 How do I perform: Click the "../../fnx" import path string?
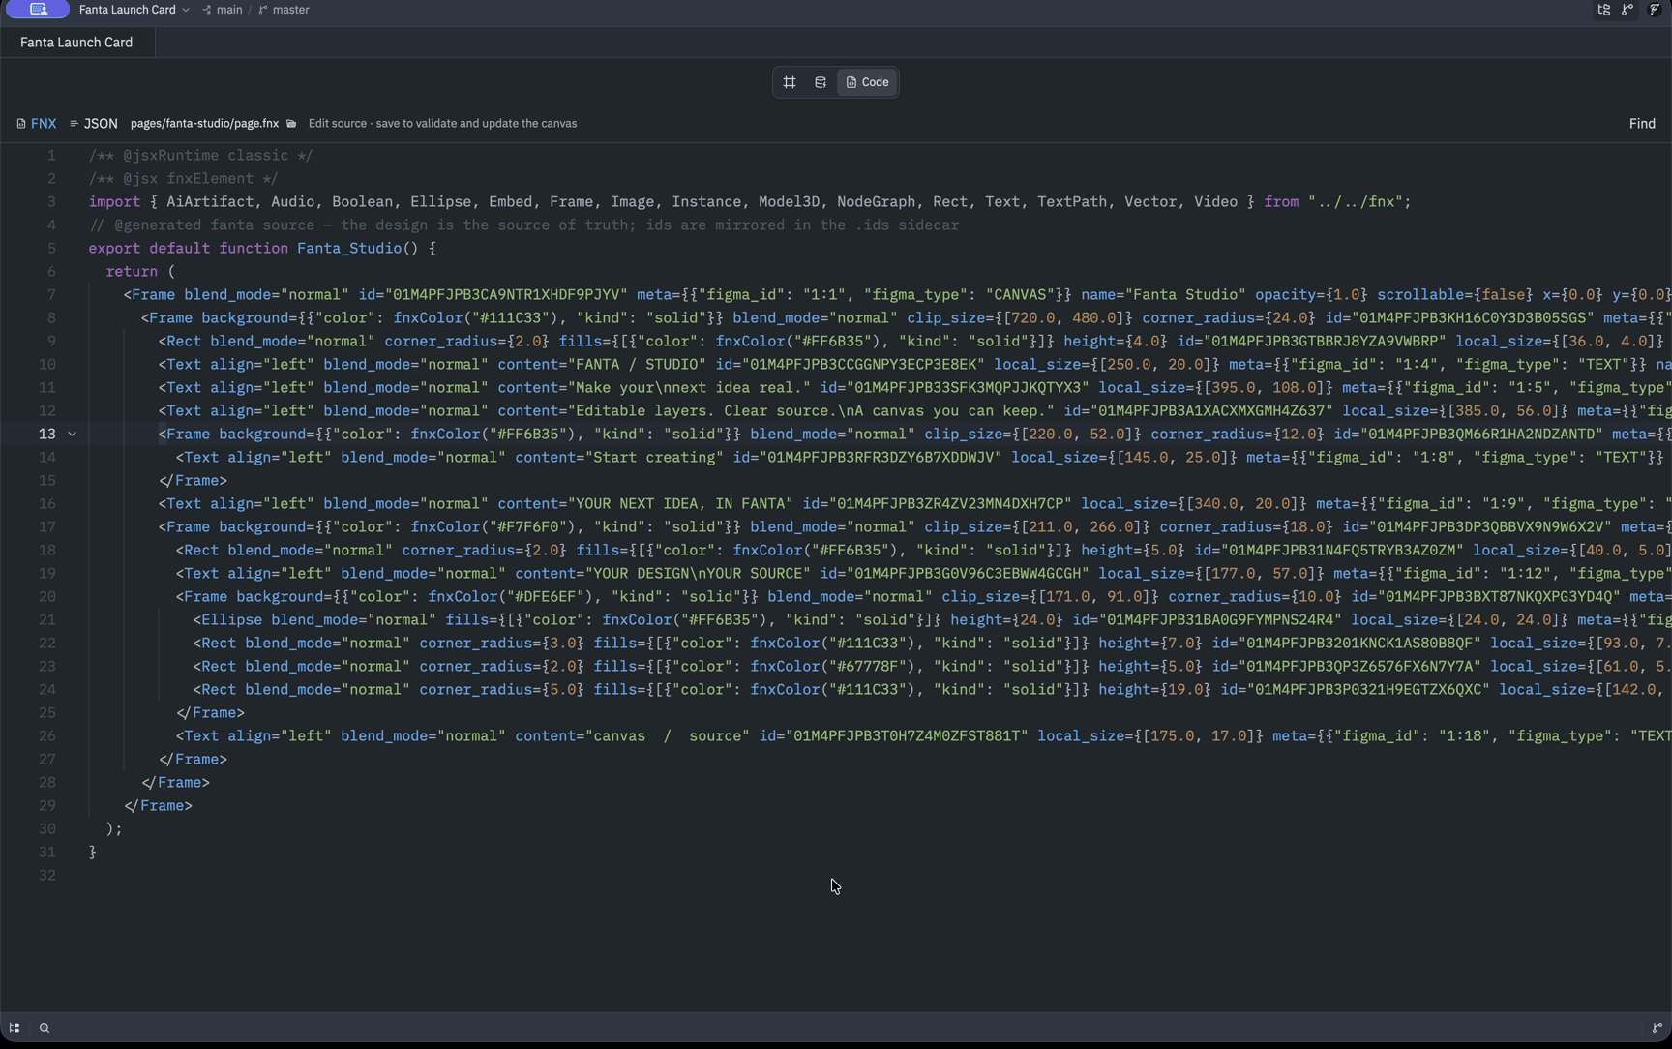(x=1355, y=202)
